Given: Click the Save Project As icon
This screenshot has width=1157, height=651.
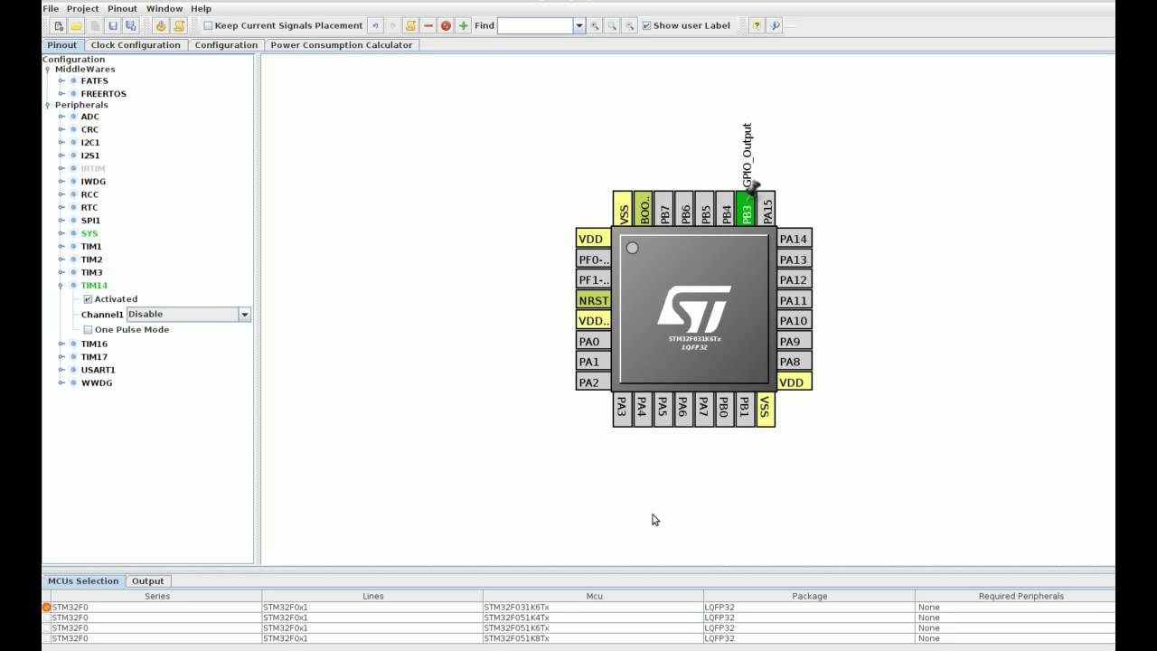Looking at the screenshot, I should 131,25.
